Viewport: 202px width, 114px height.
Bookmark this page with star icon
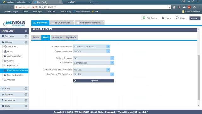click(x=169, y=7)
